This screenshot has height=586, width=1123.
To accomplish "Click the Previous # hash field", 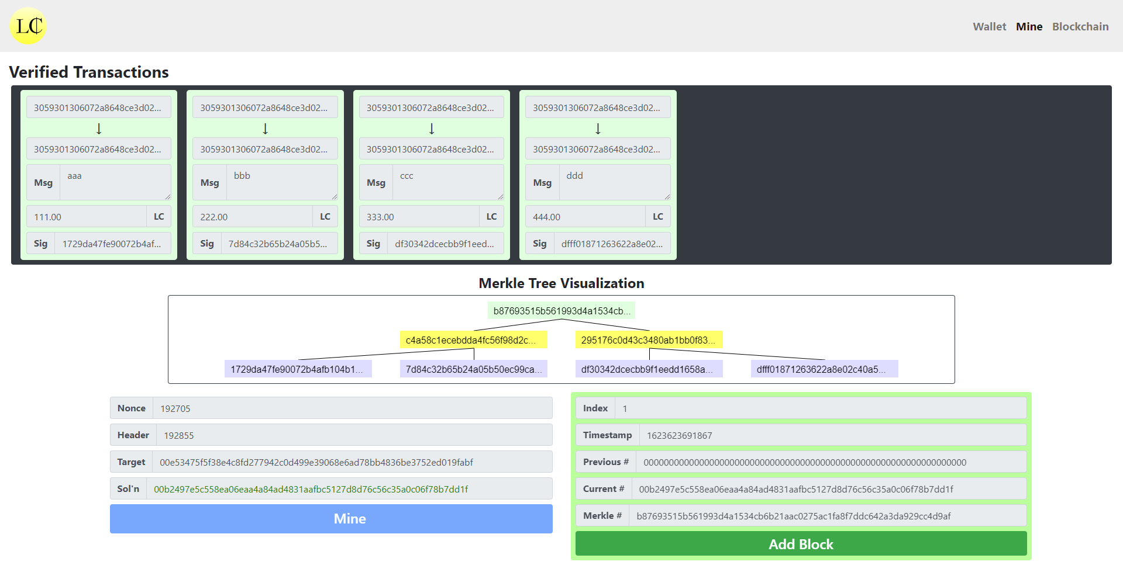I will click(831, 462).
